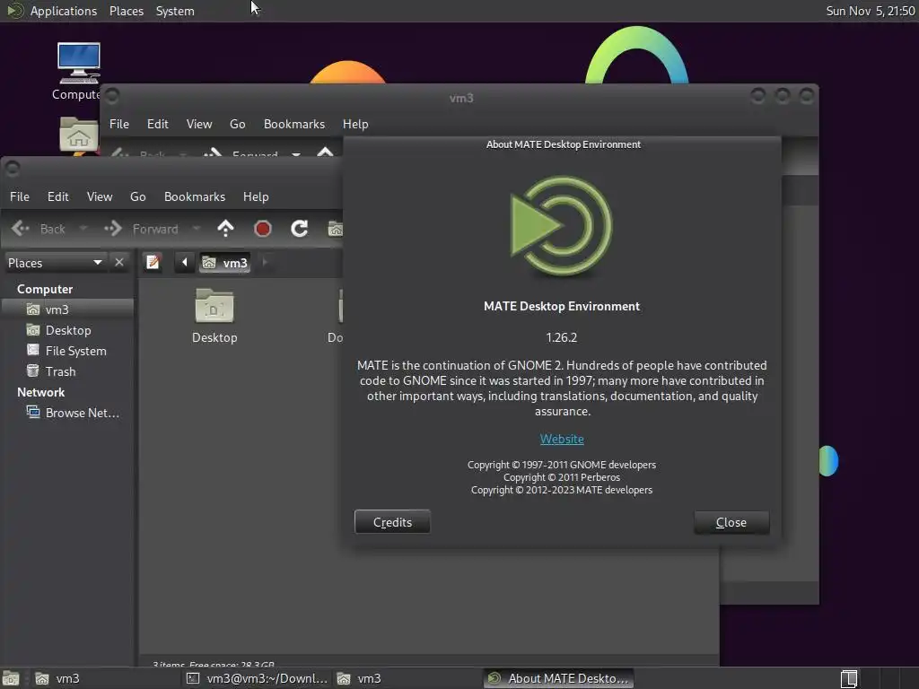Screen dimensions: 919x689
Task: Switch to About MATE Desktop taskbar item
Action: 558,678
